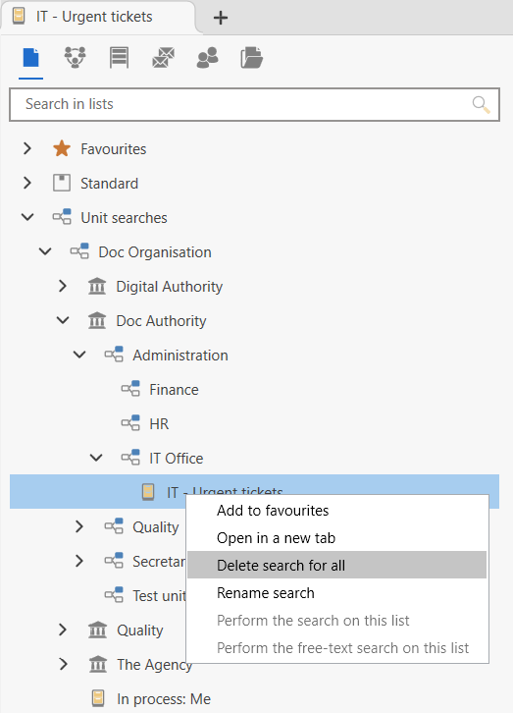
Task: Select the IT Office label
Action: [x=177, y=459]
